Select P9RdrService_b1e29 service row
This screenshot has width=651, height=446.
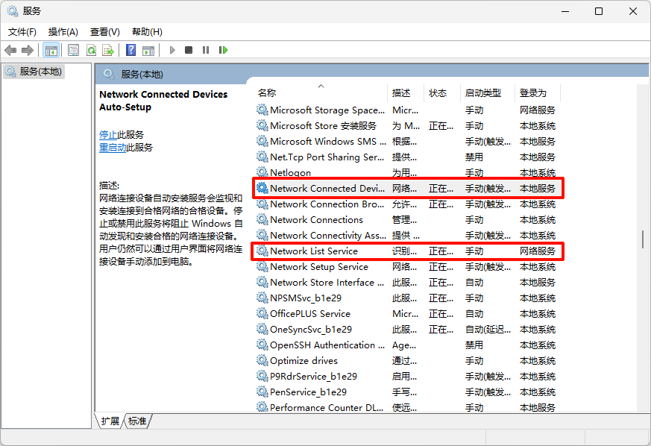click(408, 376)
